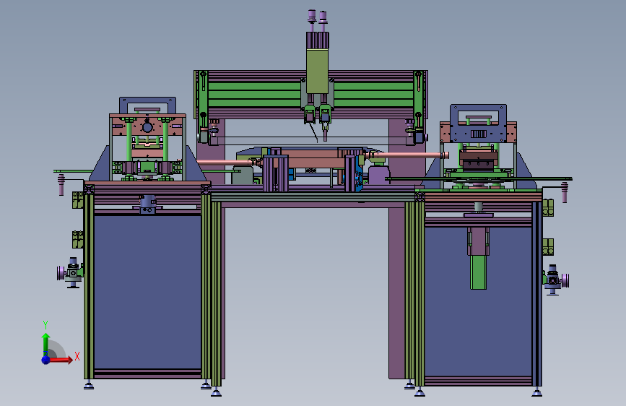626x406 pixels.
Task: Select the blue origin sphere of the triad
Action: pyautogui.click(x=46, y=360)
